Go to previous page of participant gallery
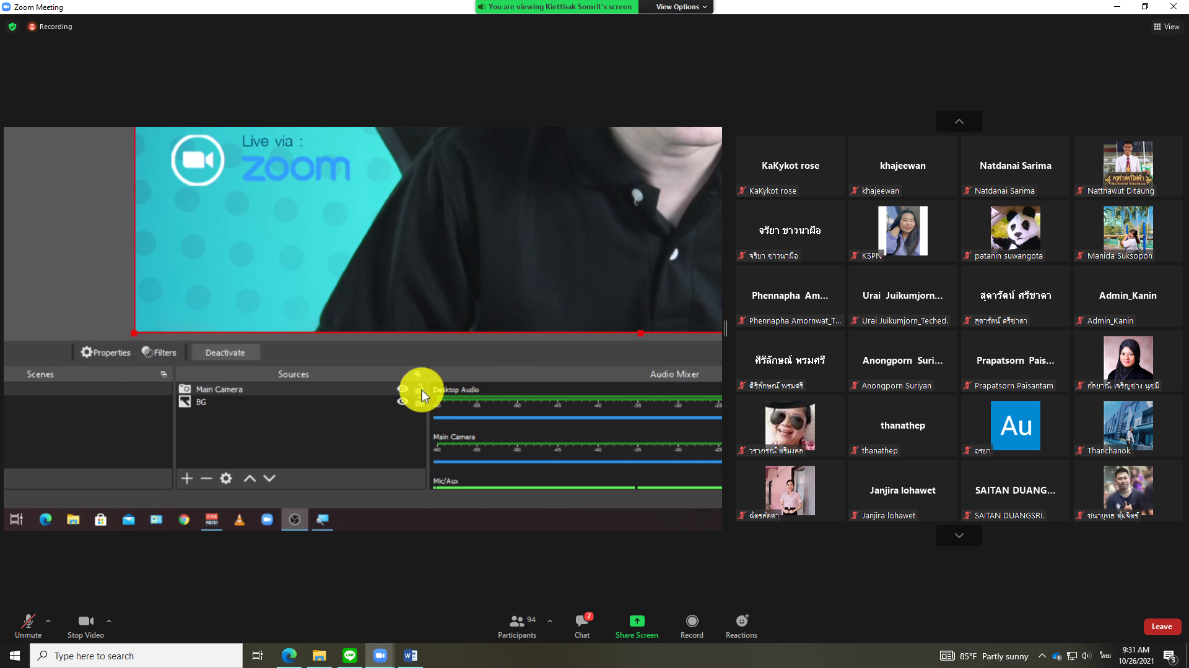Viewport: 1189px width, 668px height. [x=959, y=121]
